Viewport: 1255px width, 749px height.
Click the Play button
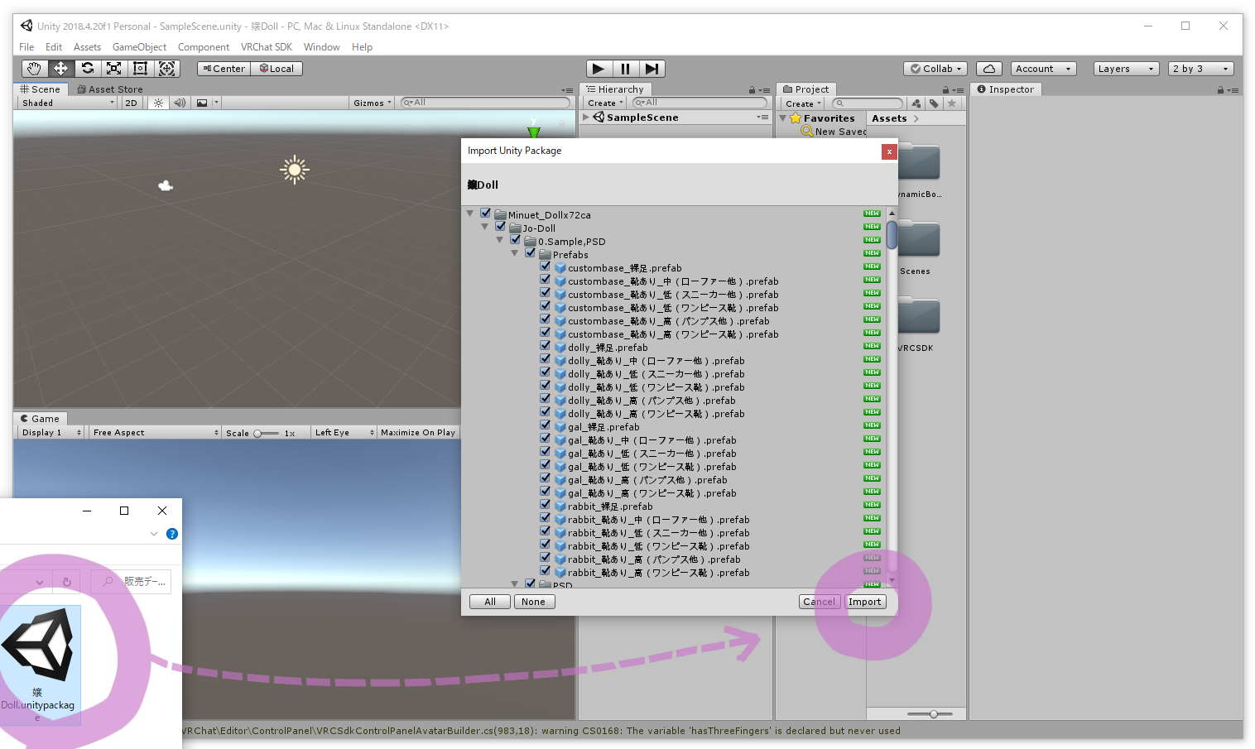tap(599, 69)
